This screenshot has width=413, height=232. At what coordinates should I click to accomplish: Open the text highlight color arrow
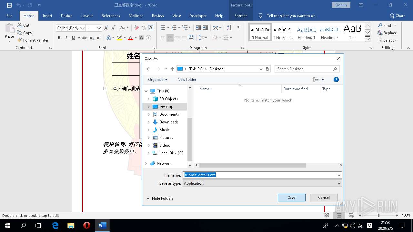click(x=125, y=38)
